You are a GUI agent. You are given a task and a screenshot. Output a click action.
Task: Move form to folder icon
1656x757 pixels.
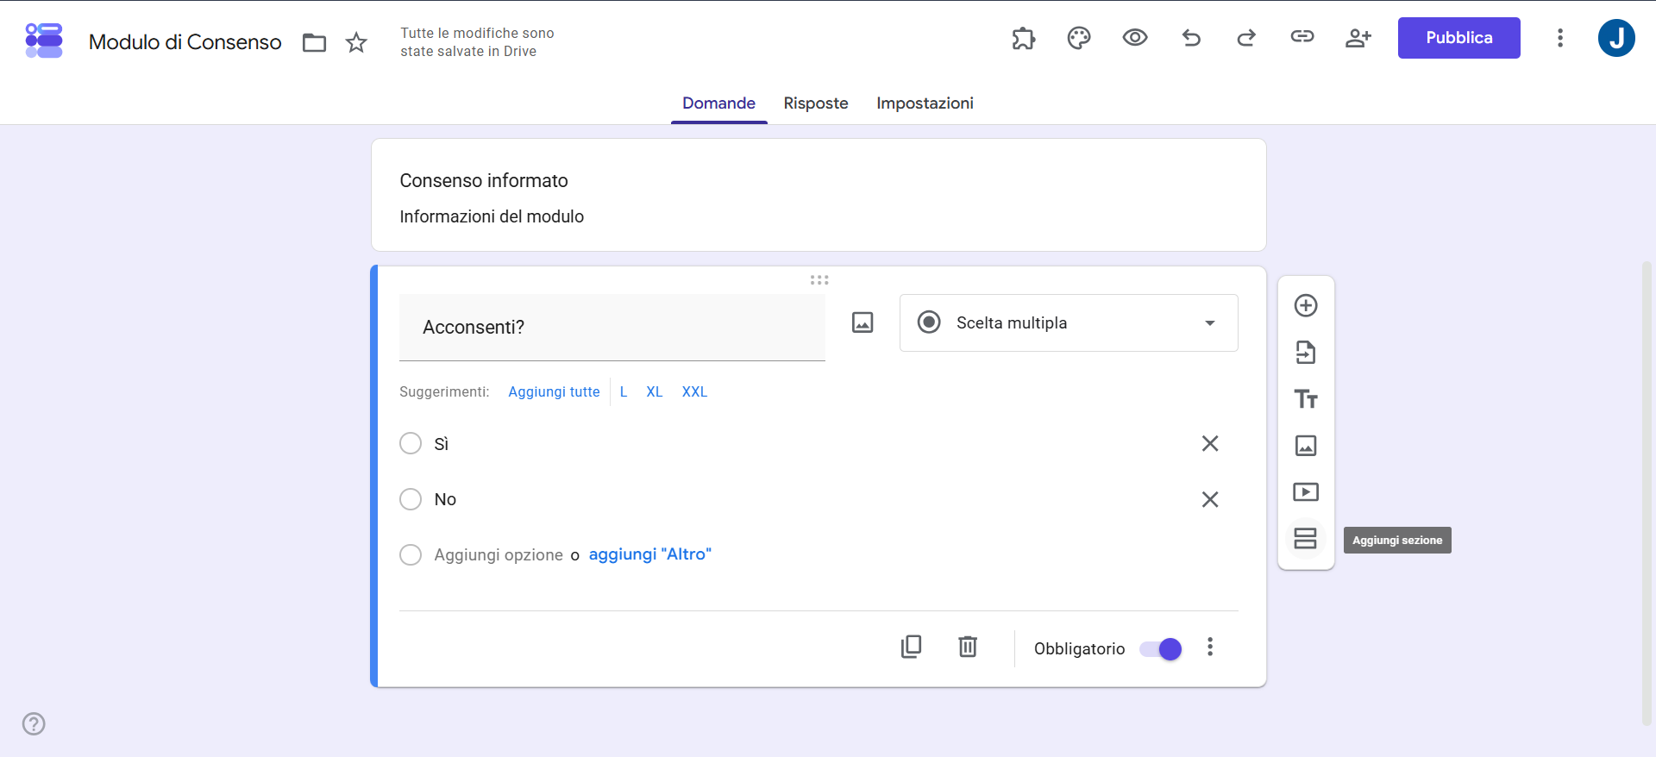click(314, 42)
